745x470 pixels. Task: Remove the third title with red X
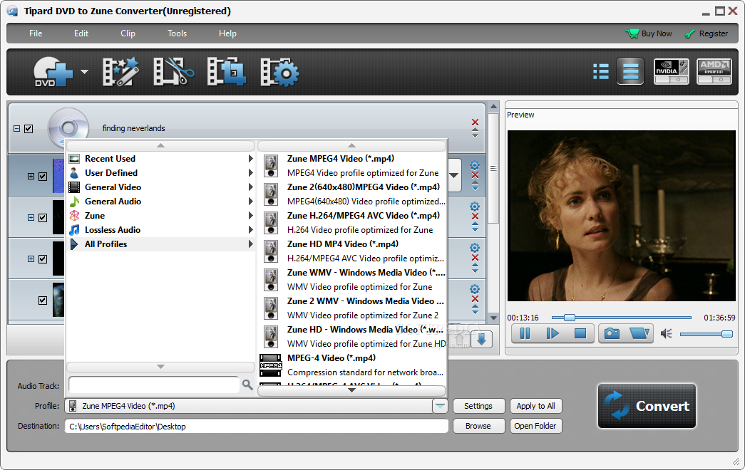coord(475,258)
